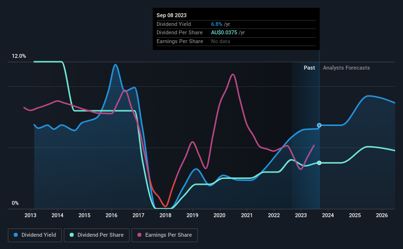Click the Dividend Per Share row label in tooltip
The width and height of the screenshot is (403, 249).
179,33
